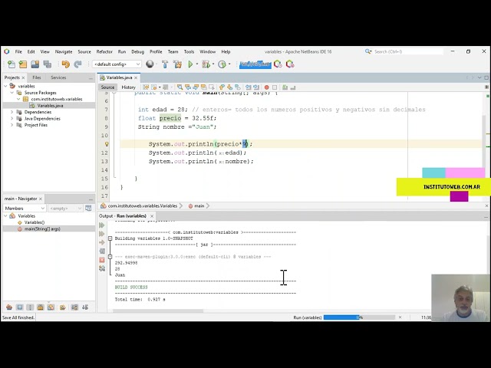Screen dimensions: 491x368
Task: Click the Profile Project clock icon
Action: tap(222, 64)
